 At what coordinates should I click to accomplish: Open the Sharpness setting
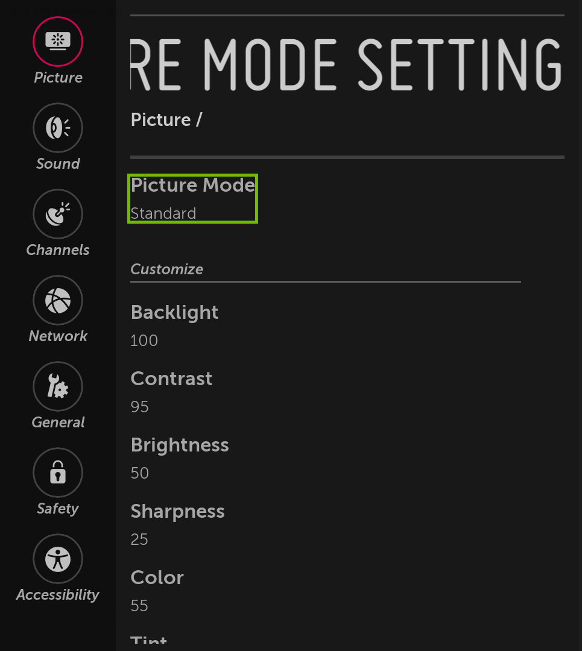[177, 511]
